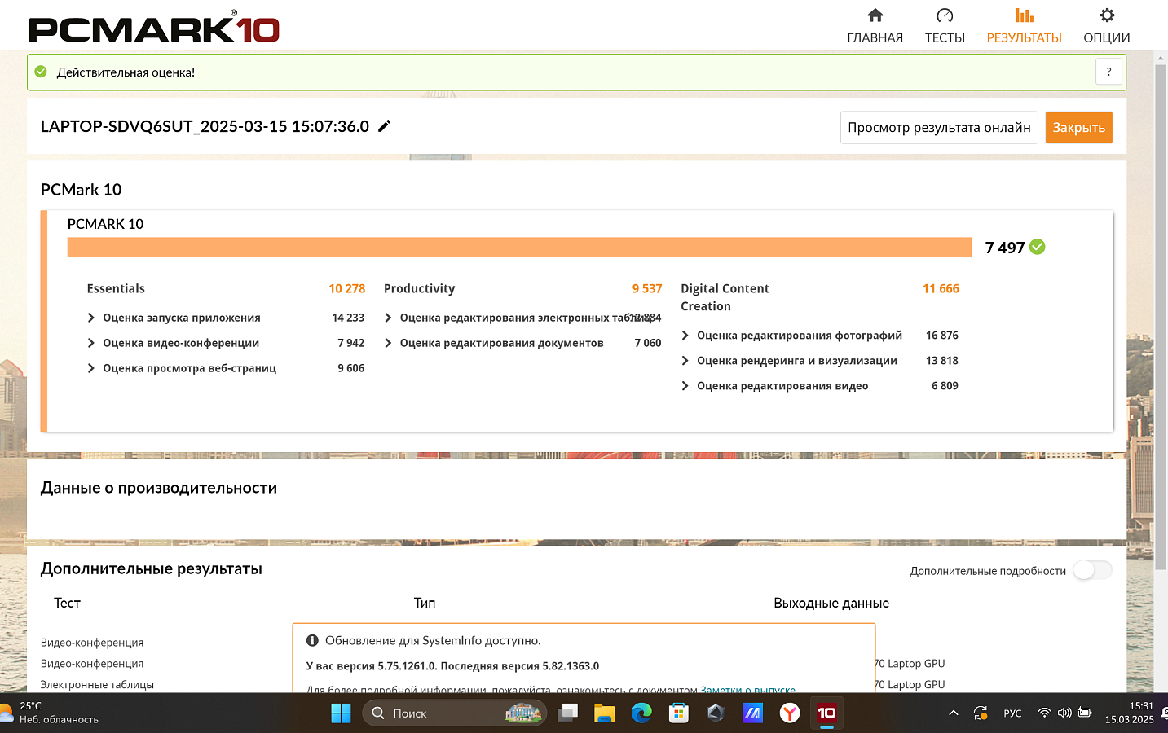This screenshot has width=1168, height=733.
Task: Expand Оценка видео-конференции row
Action: point(91,343)
